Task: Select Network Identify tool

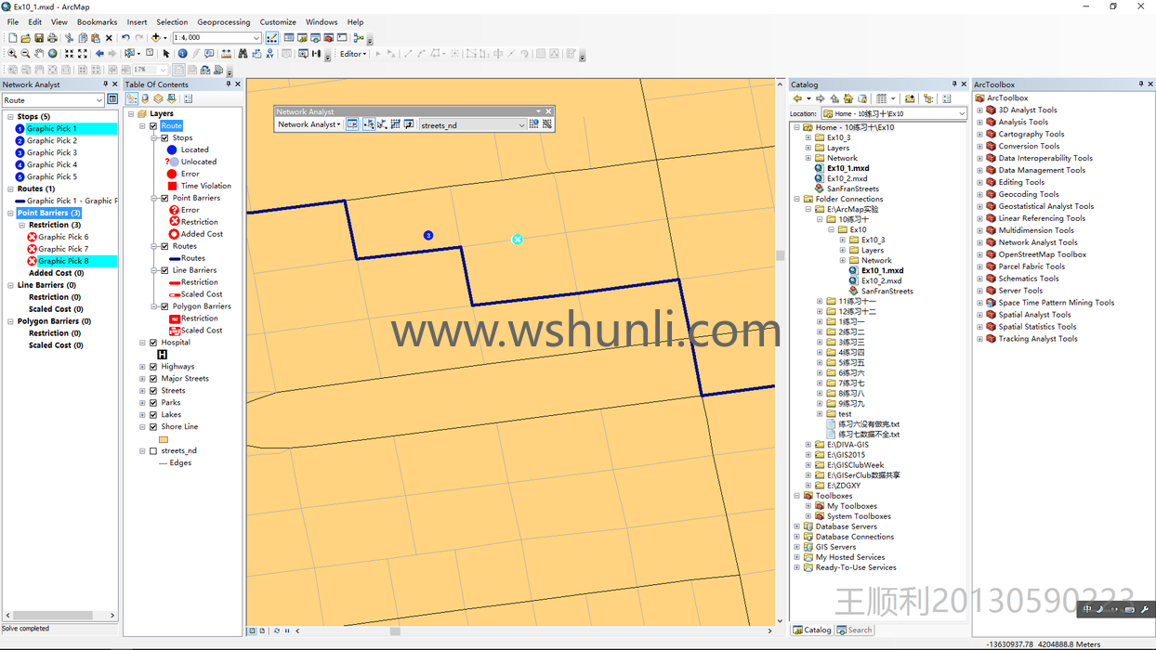Action: [533, 124]
